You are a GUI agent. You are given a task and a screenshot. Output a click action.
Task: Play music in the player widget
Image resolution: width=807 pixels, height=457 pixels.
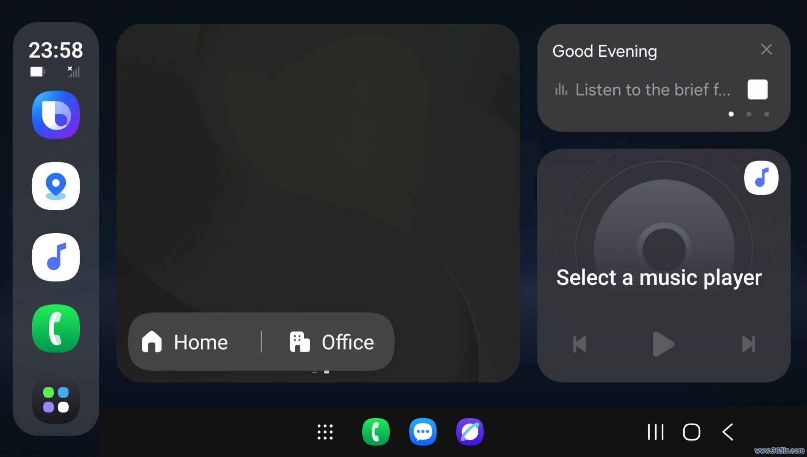pyautogui.click(x=663, y=344)
